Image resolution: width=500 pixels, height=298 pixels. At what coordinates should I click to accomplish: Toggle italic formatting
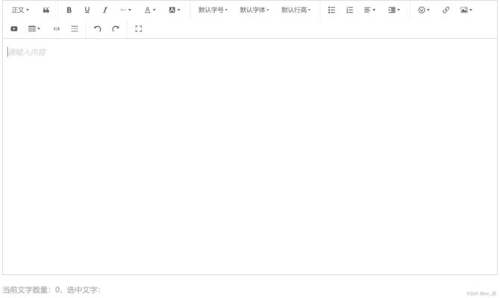pos(105,10)
